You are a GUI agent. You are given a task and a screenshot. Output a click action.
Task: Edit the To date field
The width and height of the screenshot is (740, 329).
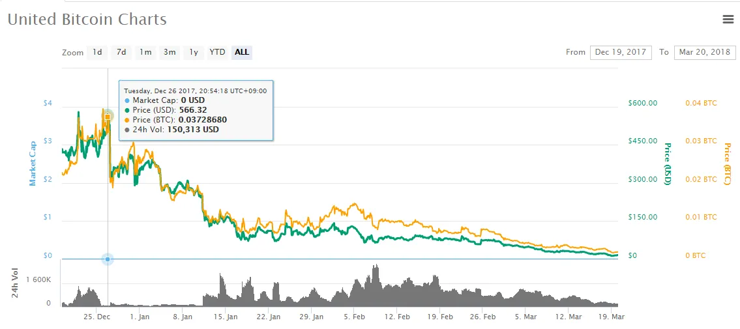pos(705,52)
